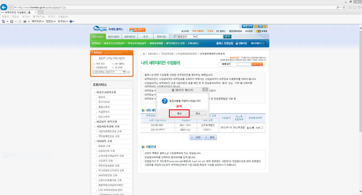This screenshot has height=195, width=362.
Task: Click the 이전 button below the table
Action: point(196,138)
